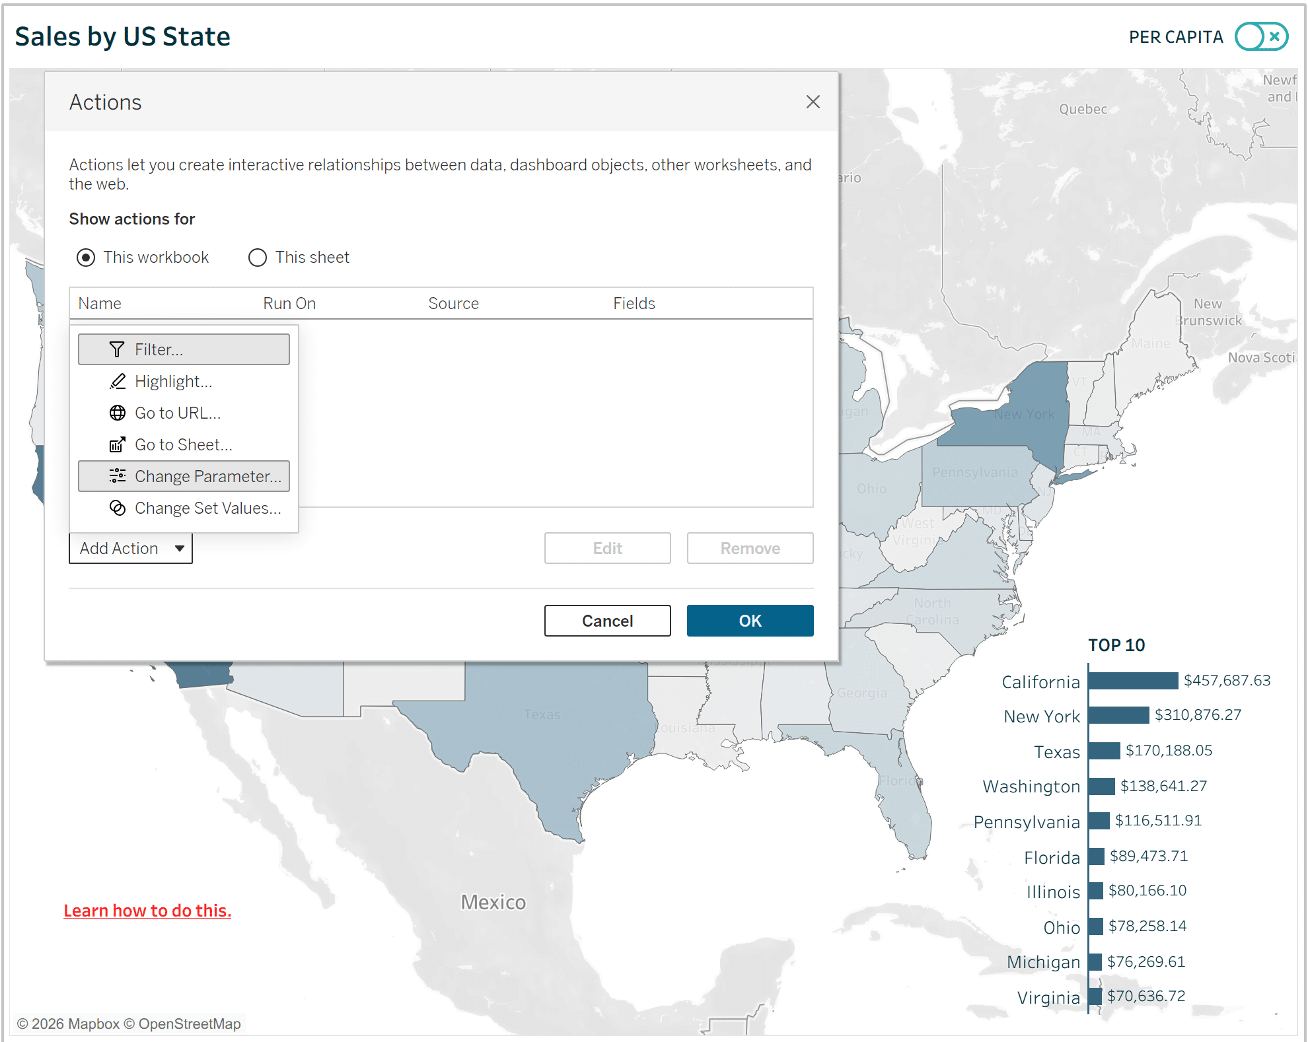1308x1042 pixels.
Task: Click the Change Parameter sliders icon
Action: pos(118,475)
